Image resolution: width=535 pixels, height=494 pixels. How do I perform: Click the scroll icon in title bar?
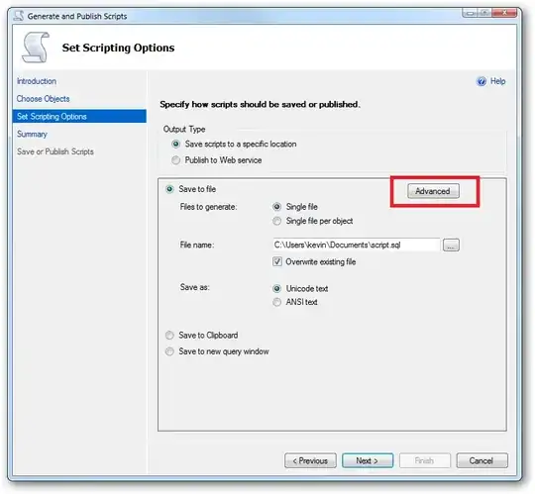click(19, 16)
